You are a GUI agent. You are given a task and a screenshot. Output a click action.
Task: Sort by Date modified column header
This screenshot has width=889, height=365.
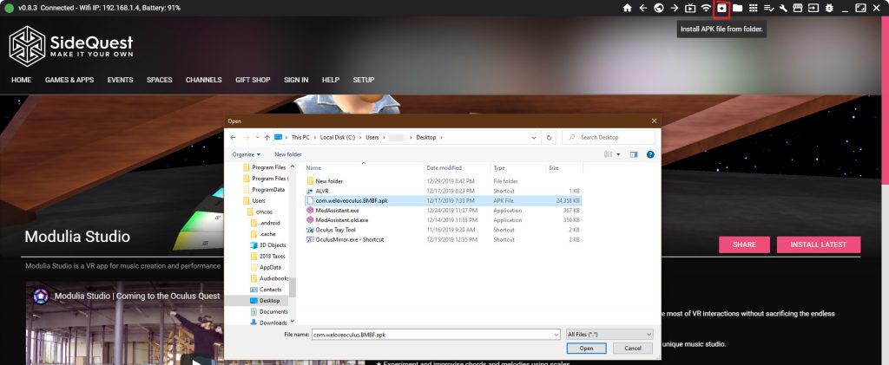458,168
